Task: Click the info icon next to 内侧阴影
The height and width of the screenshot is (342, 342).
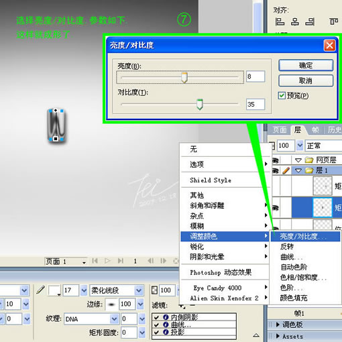Action: pyautogui.click(x=166, y=317)
